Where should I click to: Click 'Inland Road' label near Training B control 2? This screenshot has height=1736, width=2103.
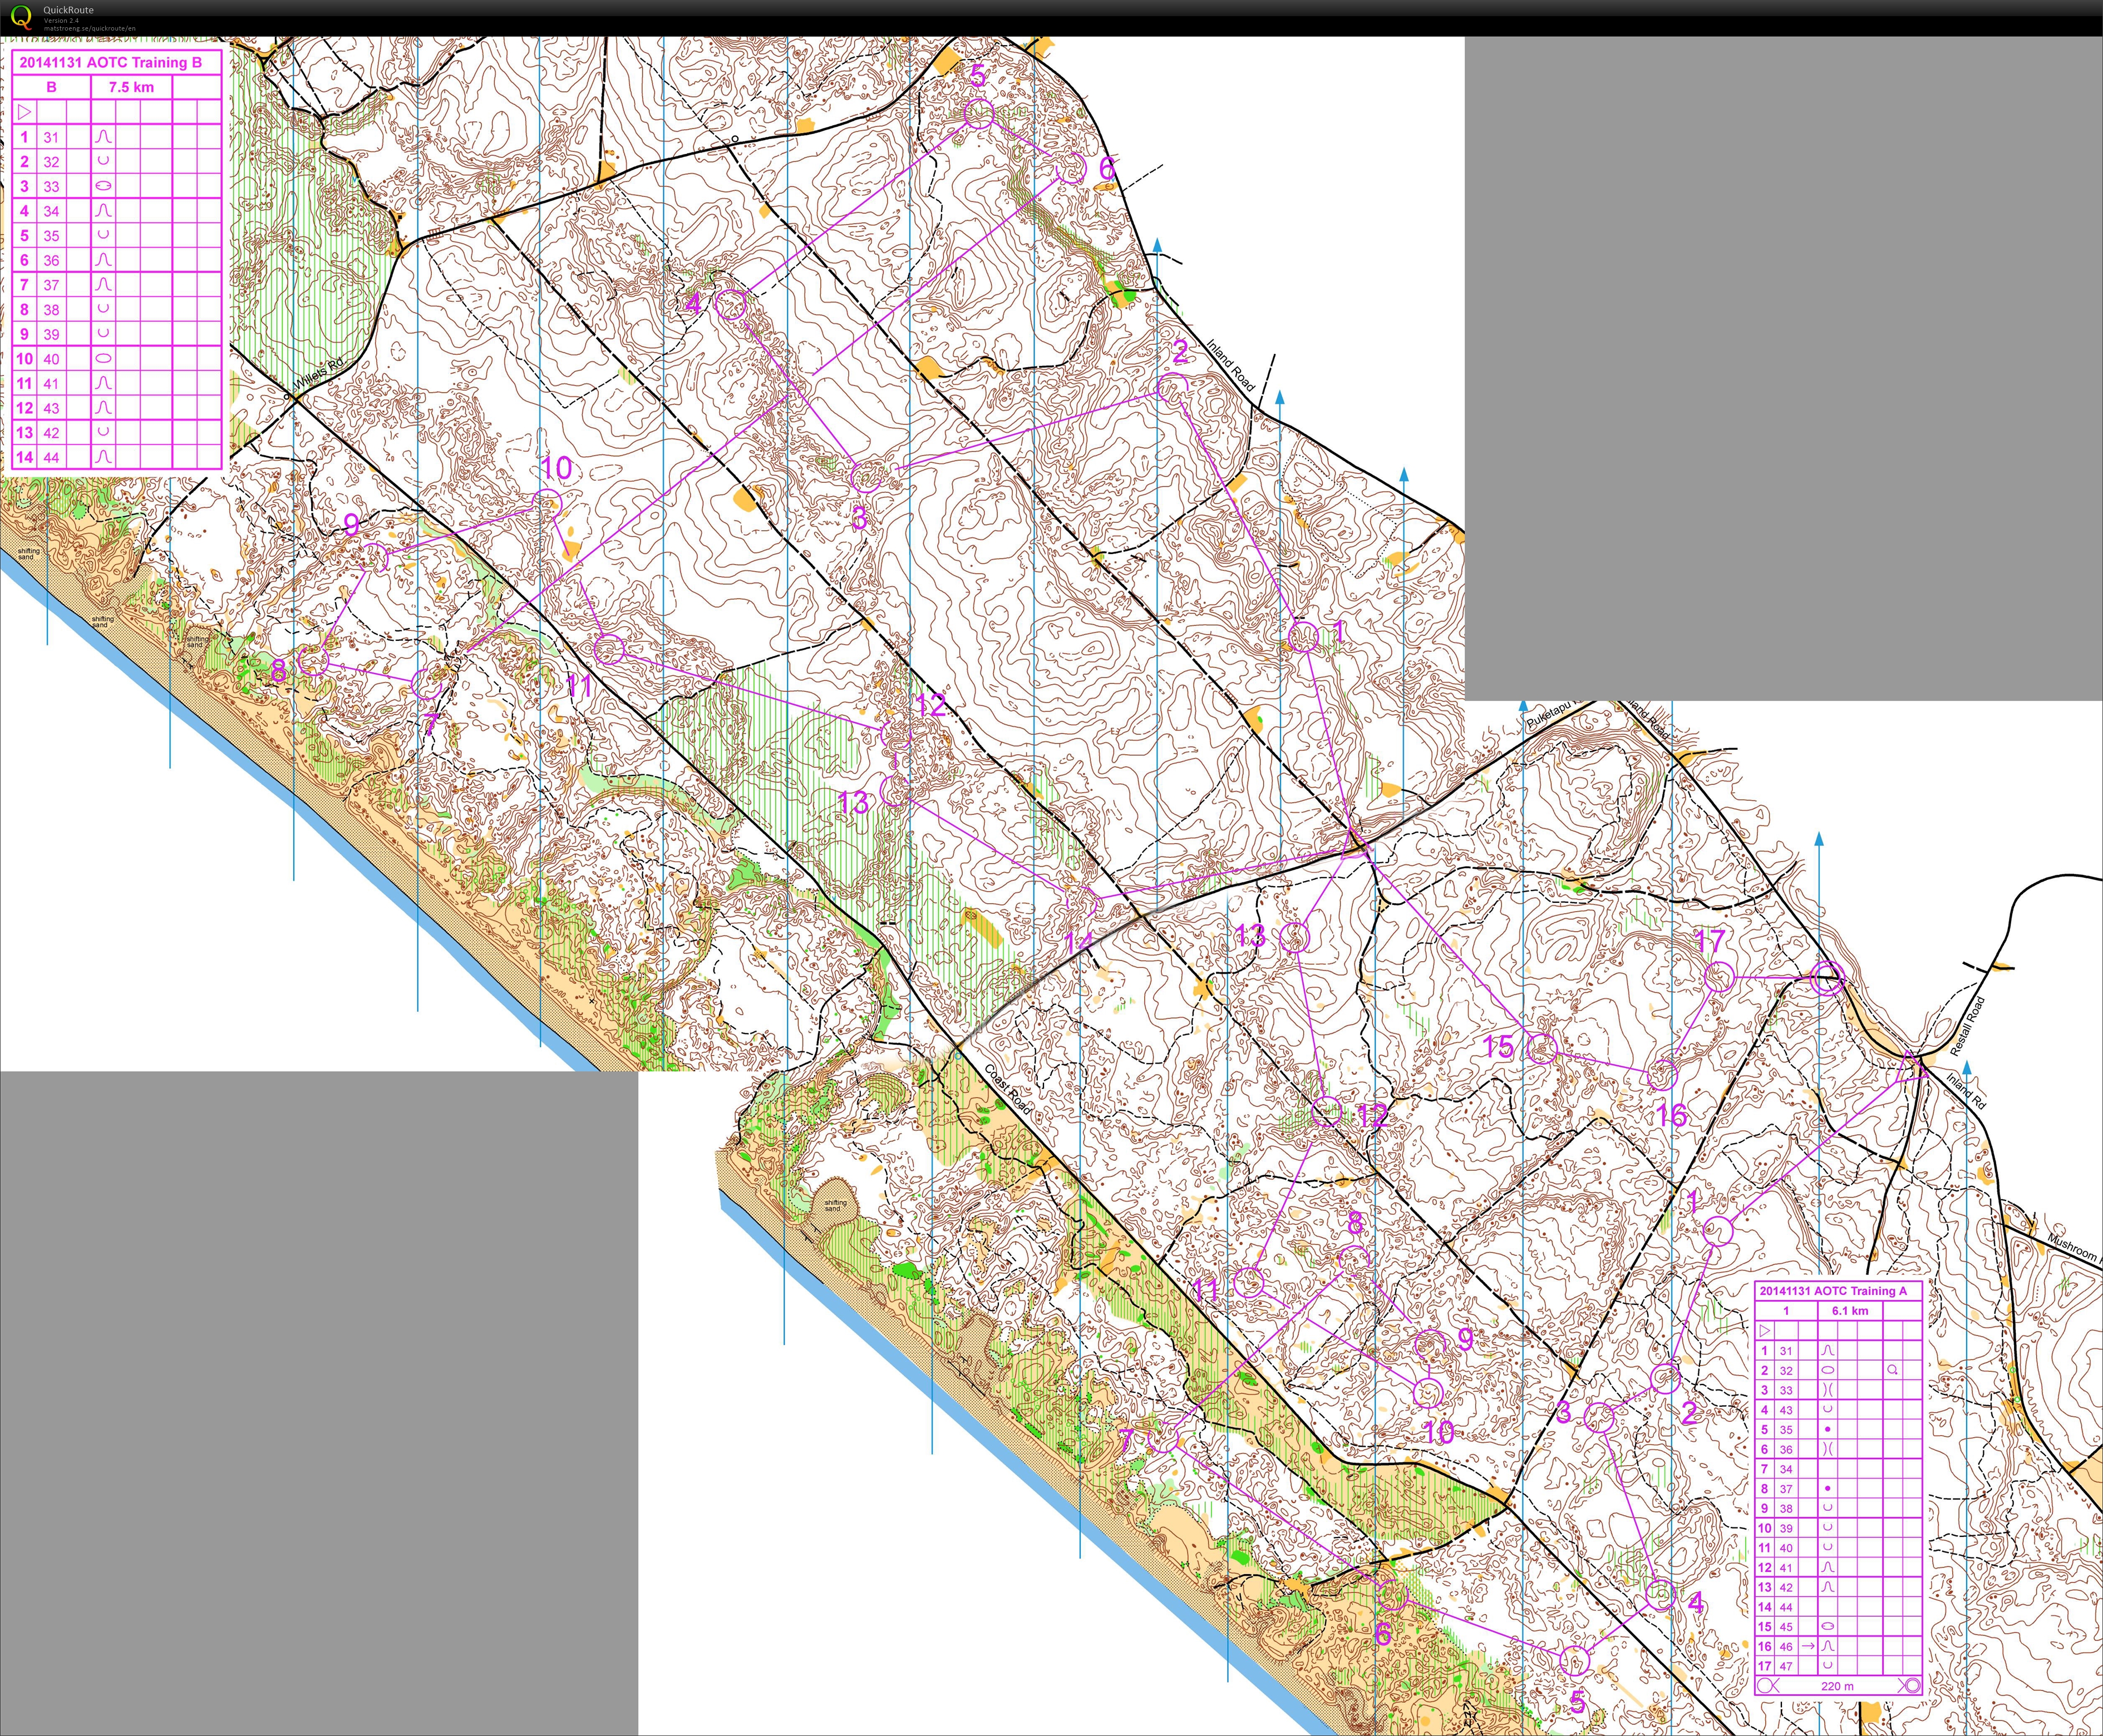pyautogui.click(x=1230, y=365)
